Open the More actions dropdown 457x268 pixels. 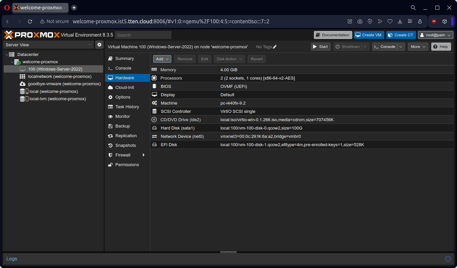coord(418,47)
